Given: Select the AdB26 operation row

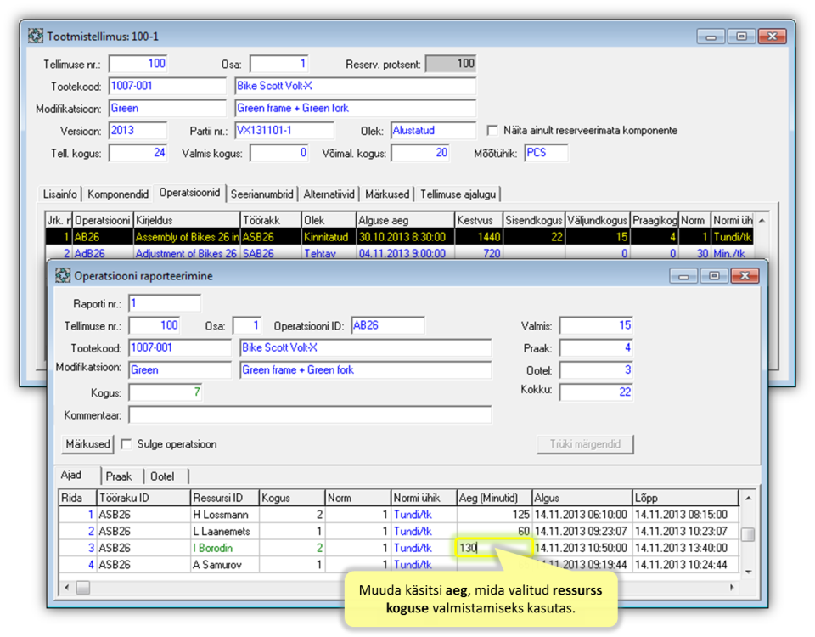Looking at the screenshot, I should pos(399,253).
